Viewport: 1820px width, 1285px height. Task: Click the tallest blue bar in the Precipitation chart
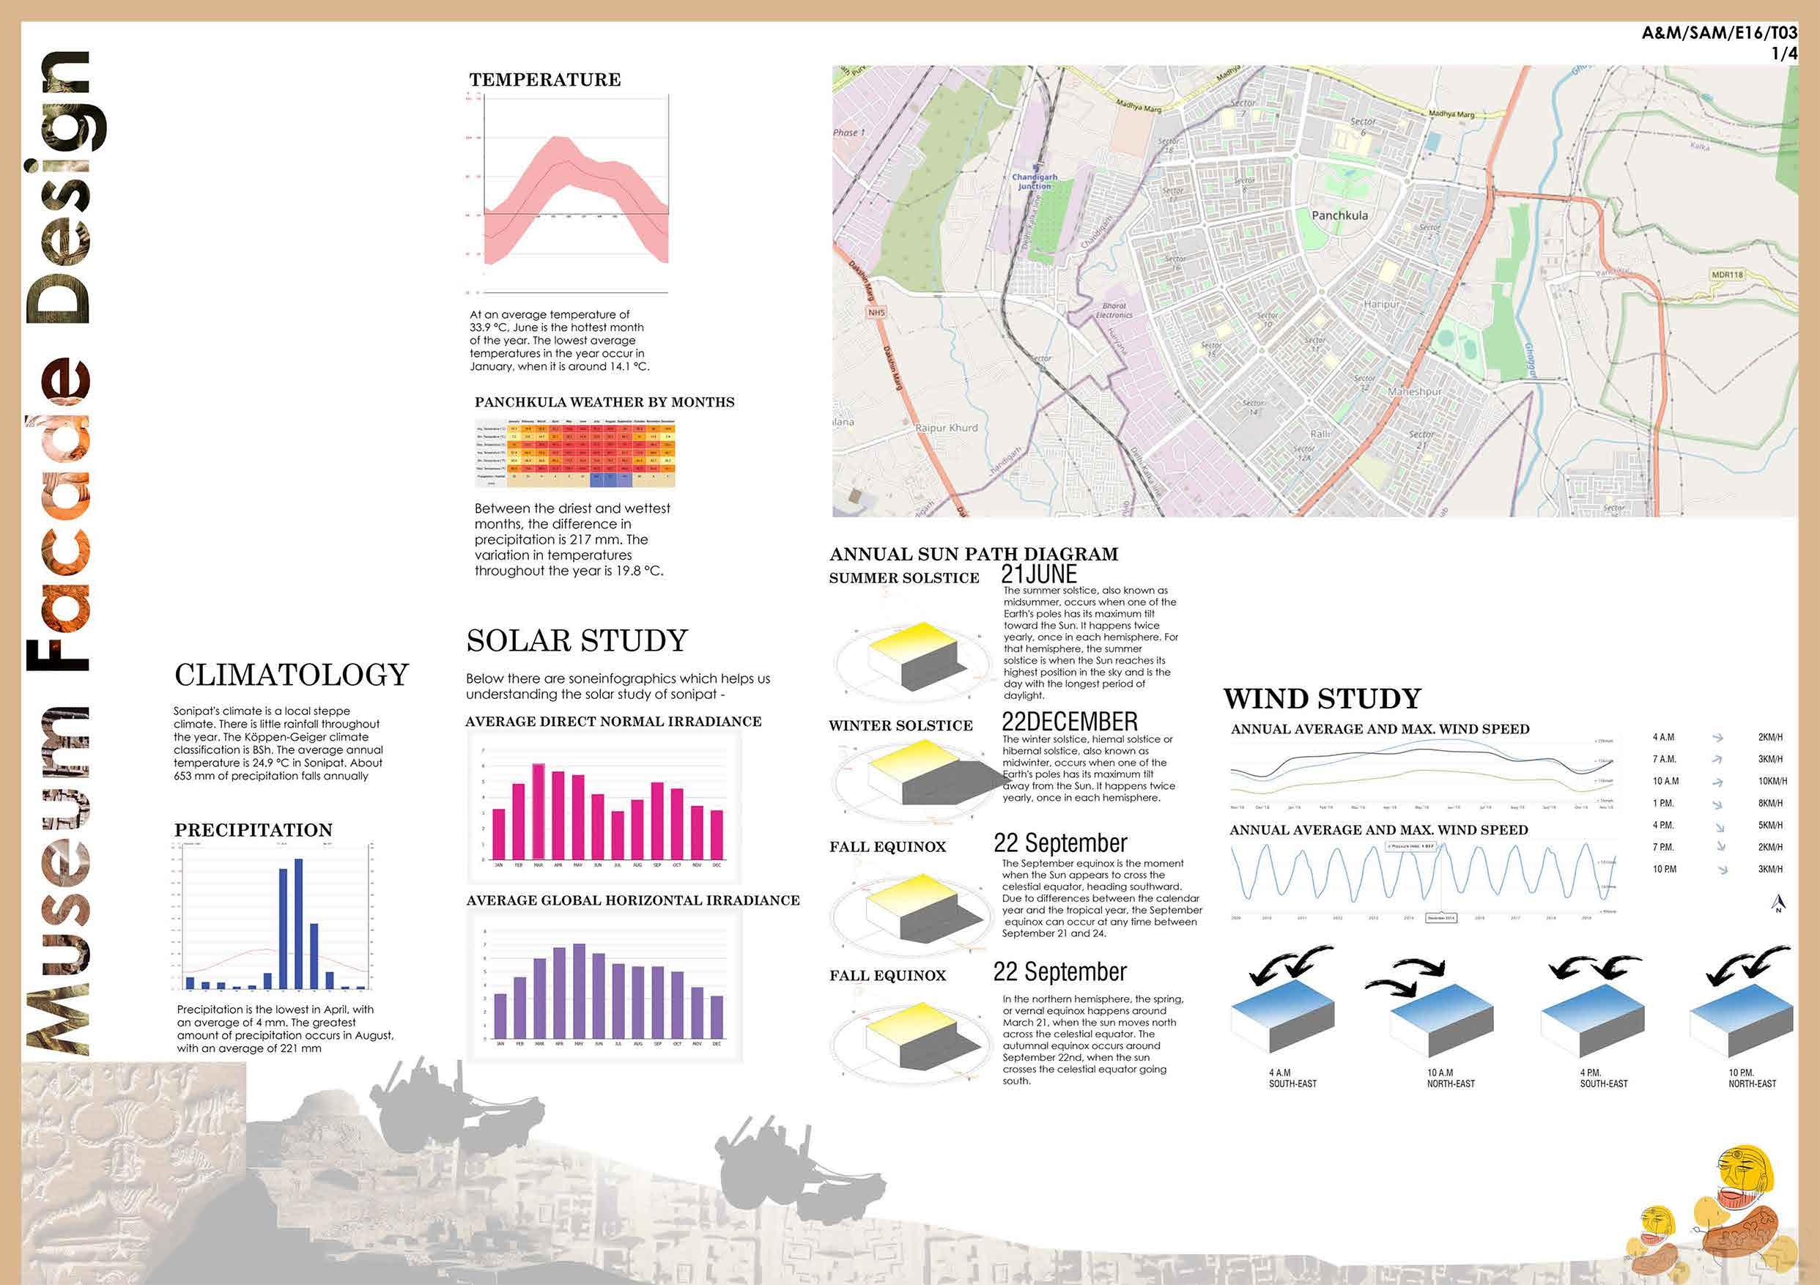click(x=299, y=924)
